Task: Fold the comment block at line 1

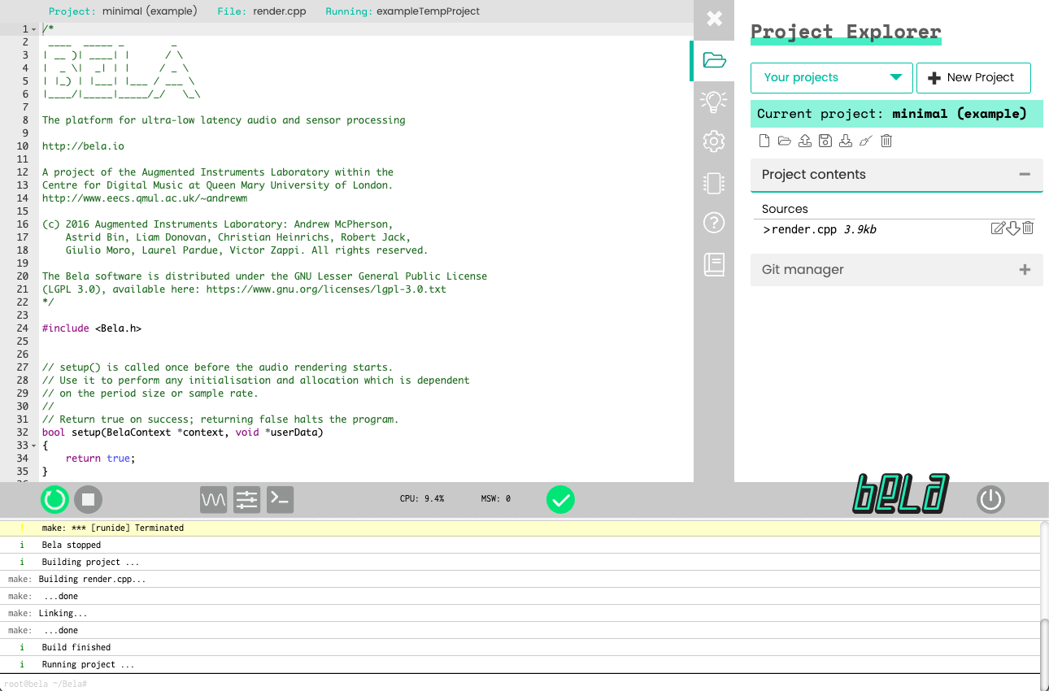Action: click(x=33, y=29)
